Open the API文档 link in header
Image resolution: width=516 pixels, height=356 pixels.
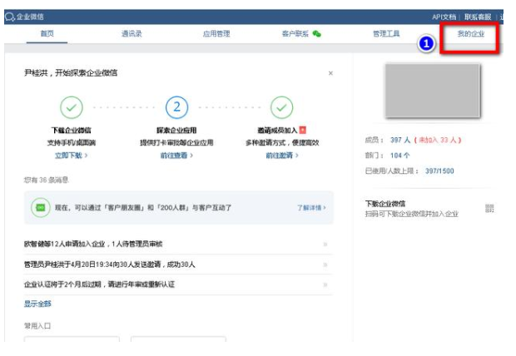tap(444, 17)
